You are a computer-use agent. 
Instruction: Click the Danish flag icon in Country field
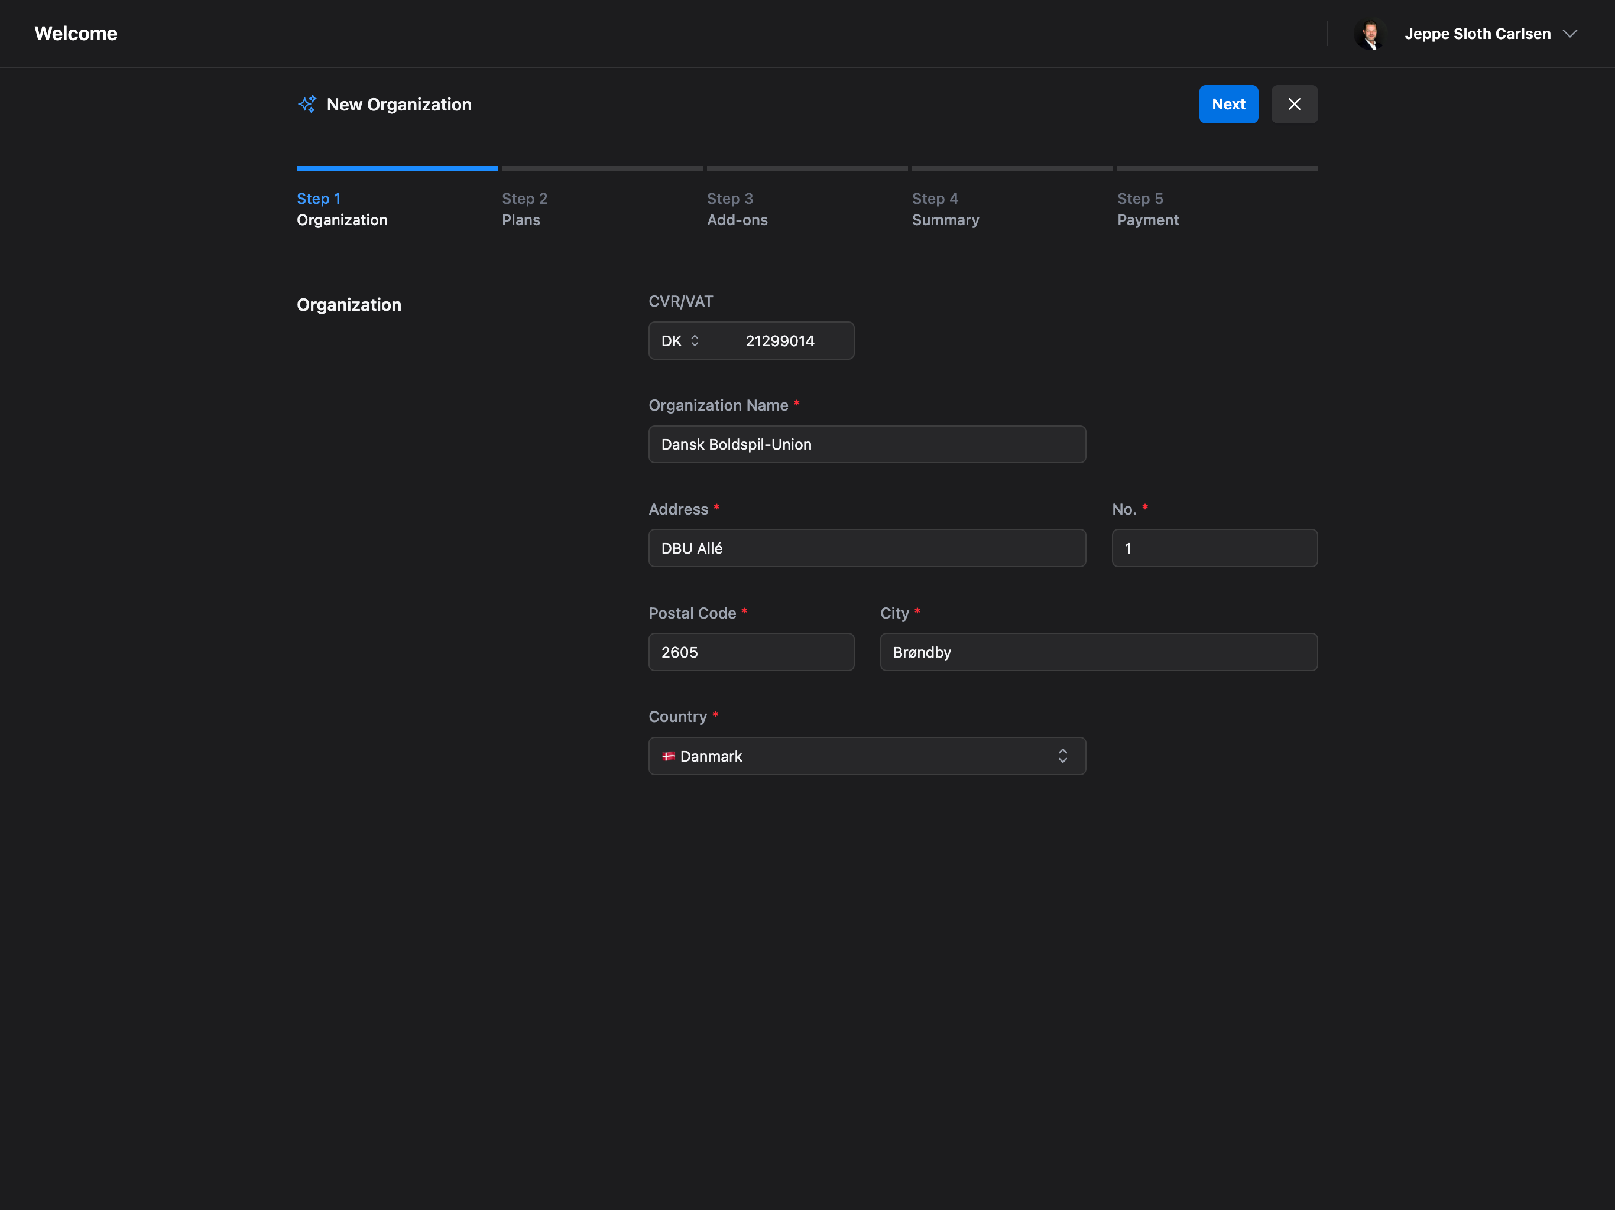coord(670,756)
